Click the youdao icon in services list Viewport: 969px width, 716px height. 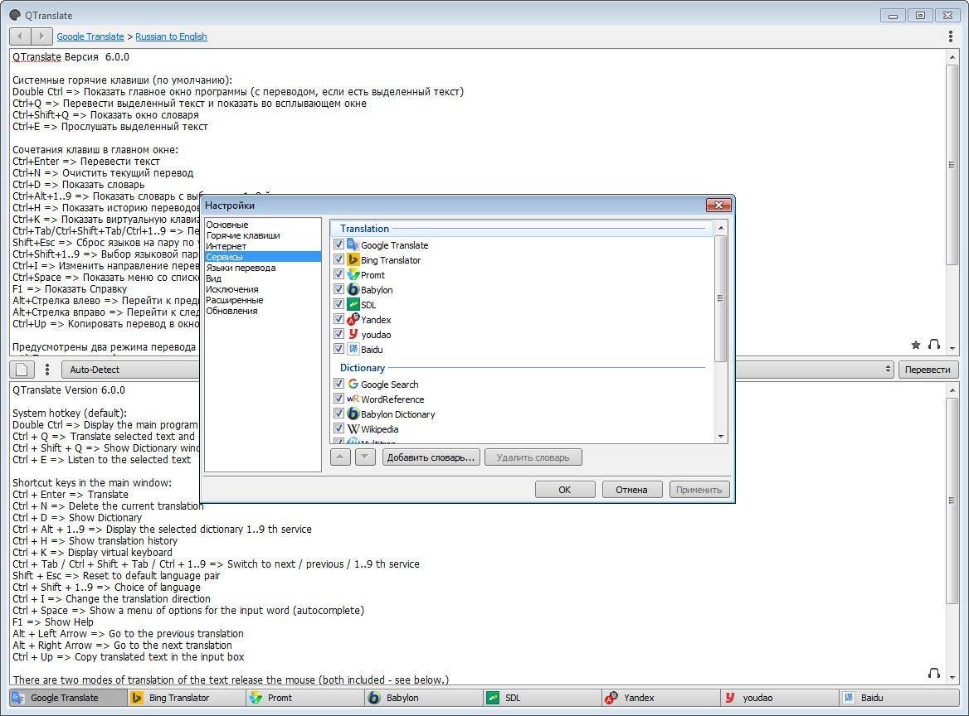point(353,334)
